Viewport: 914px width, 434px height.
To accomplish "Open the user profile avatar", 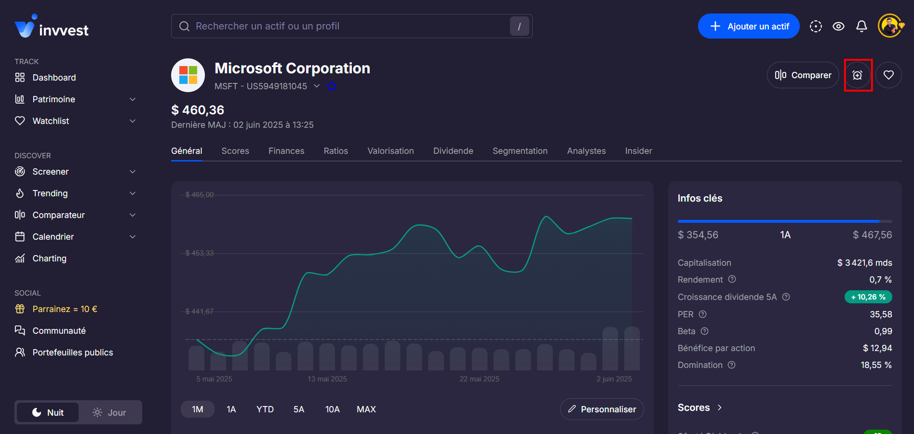I will (x=890, y=26).
